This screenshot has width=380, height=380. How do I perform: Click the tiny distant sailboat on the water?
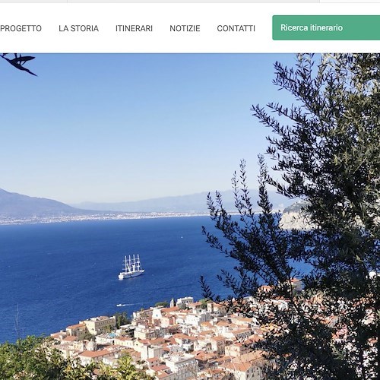pos(182,237)
